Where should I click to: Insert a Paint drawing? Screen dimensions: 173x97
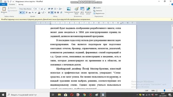click(76, 11)
